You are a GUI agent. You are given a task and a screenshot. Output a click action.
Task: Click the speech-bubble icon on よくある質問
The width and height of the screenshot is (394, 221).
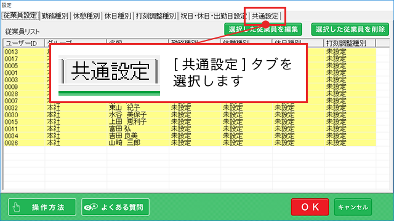click(x=90, y=207)
